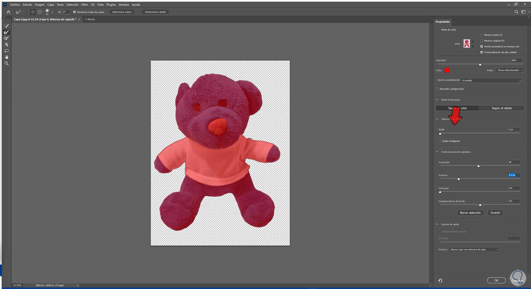Click the Contraste value input field

point(514,188)
